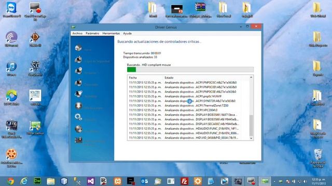Open XAMPP from taskbar
The height and width of the screenshot is (186, 332).
117,181
